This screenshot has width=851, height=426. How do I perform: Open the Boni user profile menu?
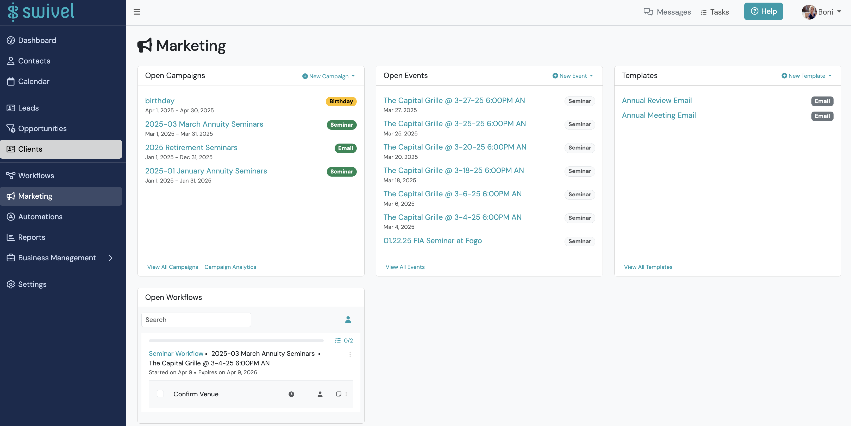pyautogui.click(x=821, y=12)
